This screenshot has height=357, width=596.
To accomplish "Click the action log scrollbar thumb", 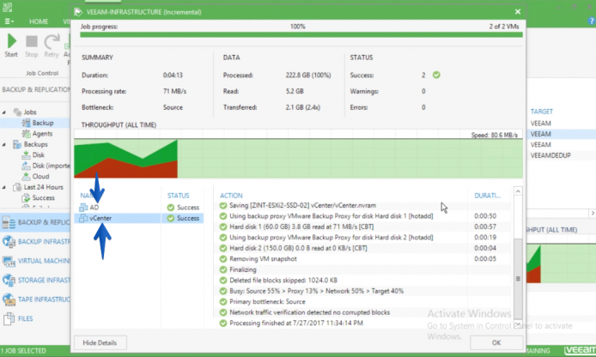I will [518, 278].
